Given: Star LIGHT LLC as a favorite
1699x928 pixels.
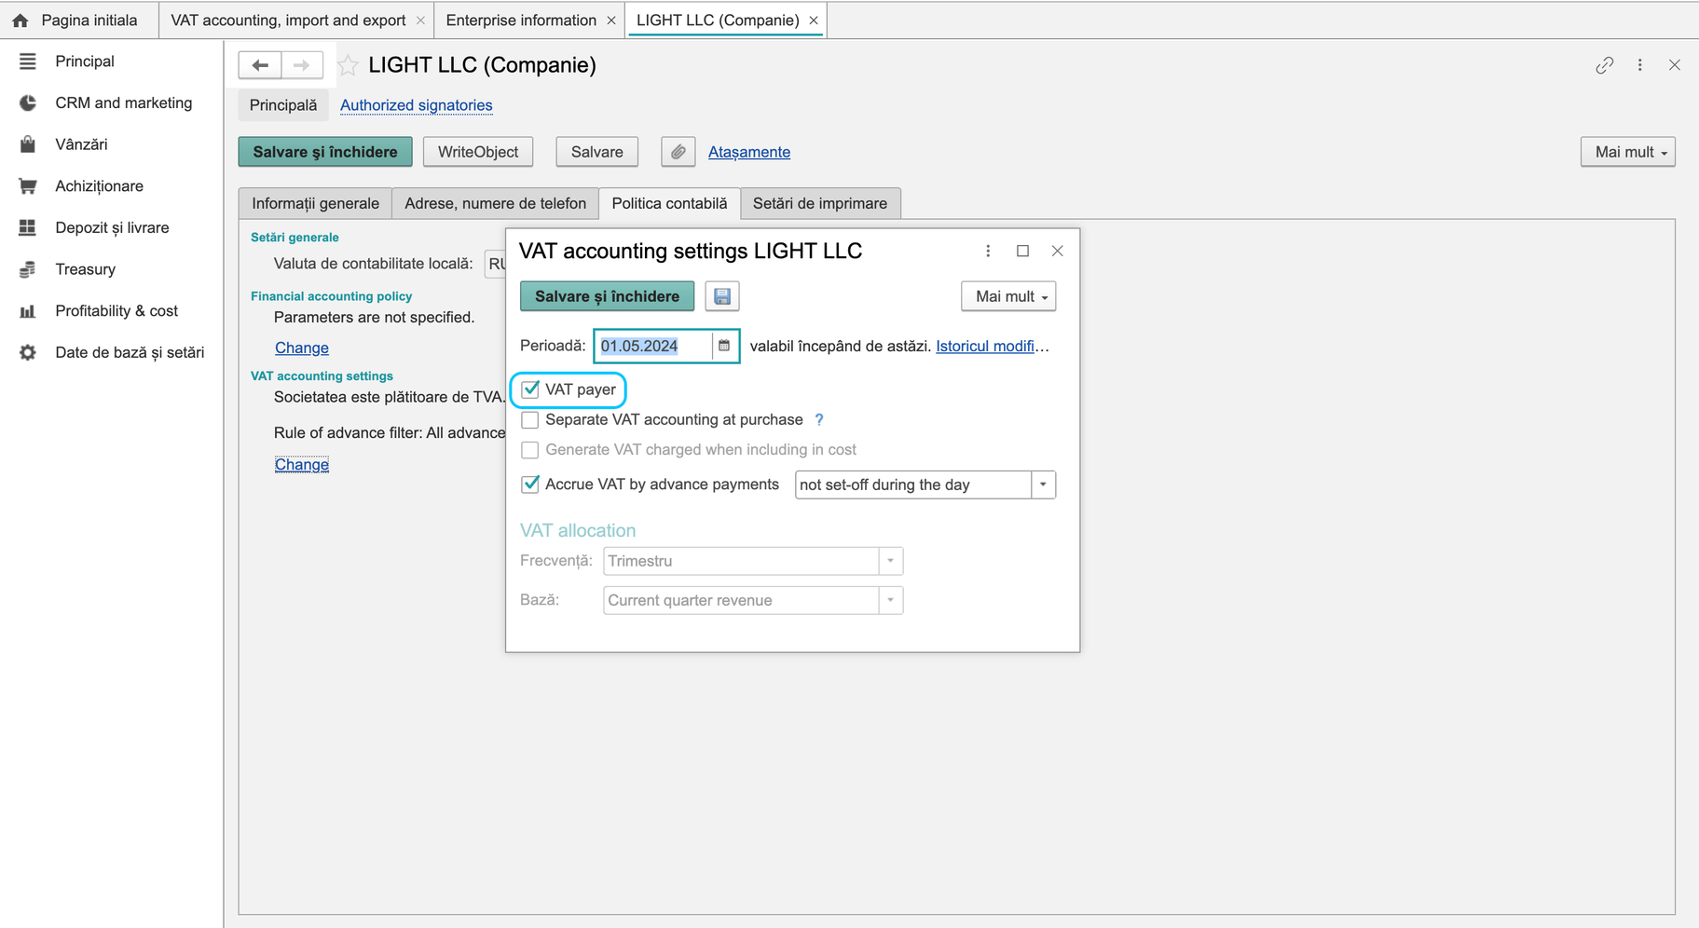Looking at the screenshot, I should [x=348, y=65].
